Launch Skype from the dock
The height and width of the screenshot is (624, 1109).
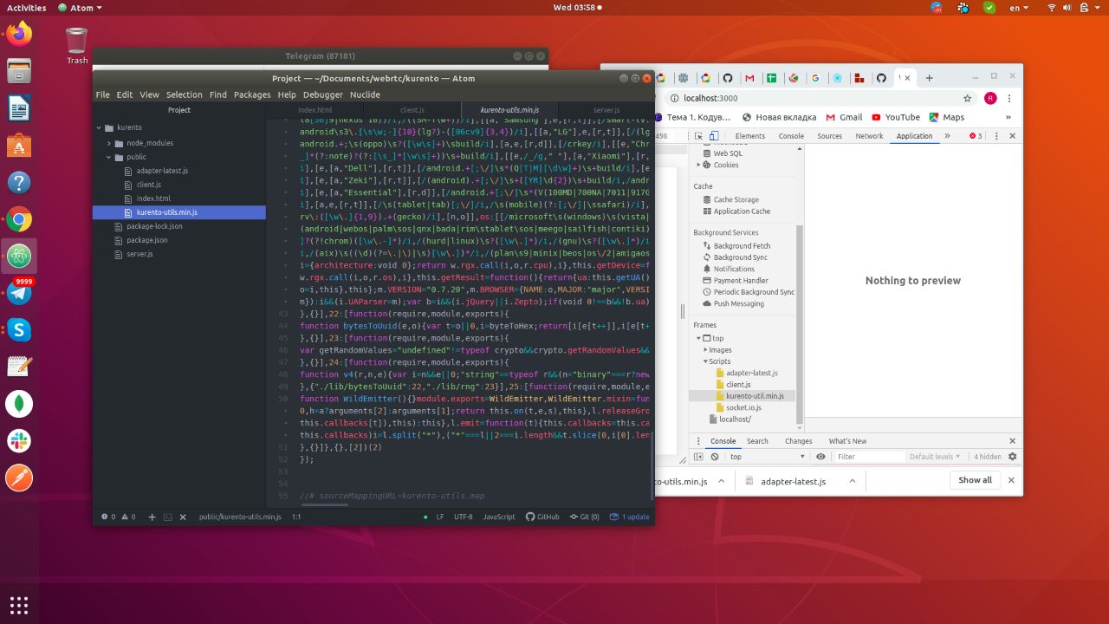[x=19, y=329]
